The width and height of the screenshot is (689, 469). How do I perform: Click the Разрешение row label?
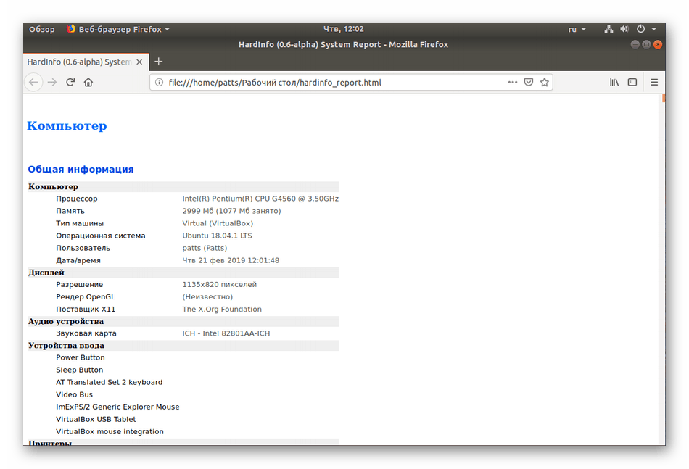point(79,284)
